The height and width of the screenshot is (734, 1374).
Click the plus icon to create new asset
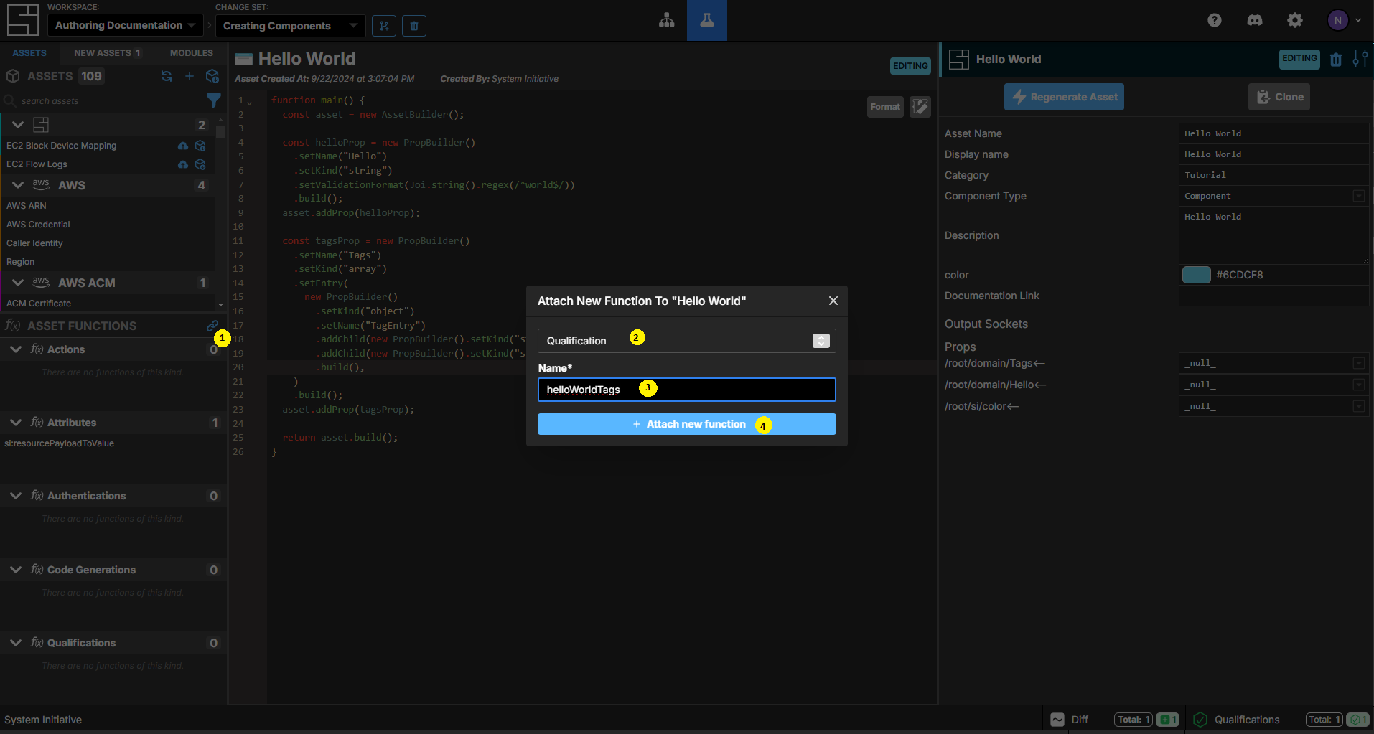pyautogui.click(x=190, y=76)
